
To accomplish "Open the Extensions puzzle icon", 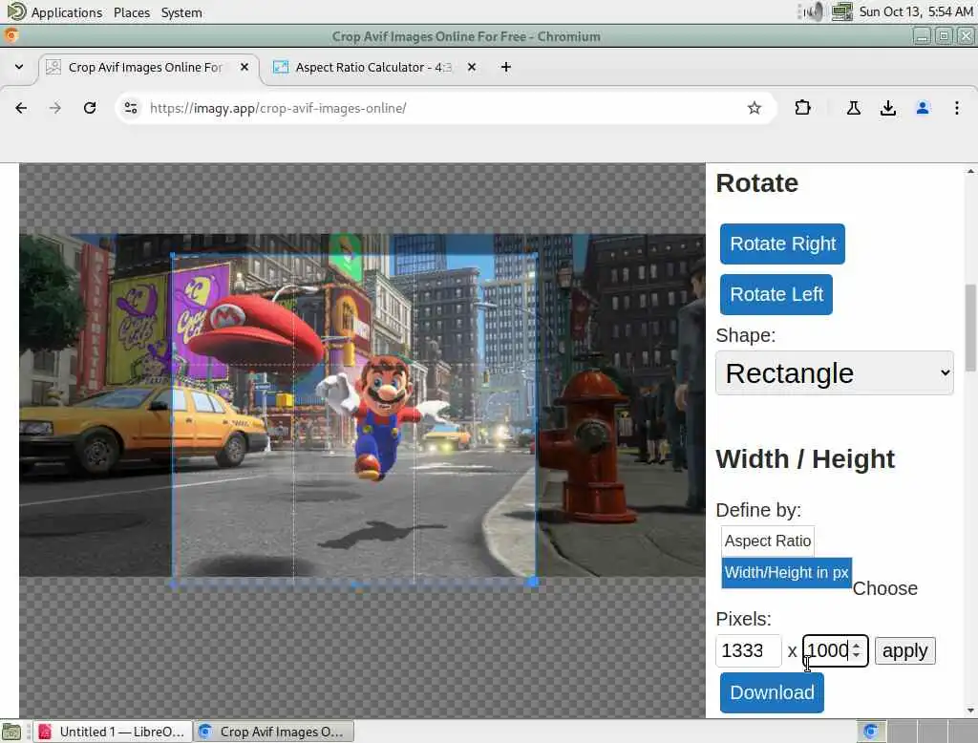I will [802, 108].
